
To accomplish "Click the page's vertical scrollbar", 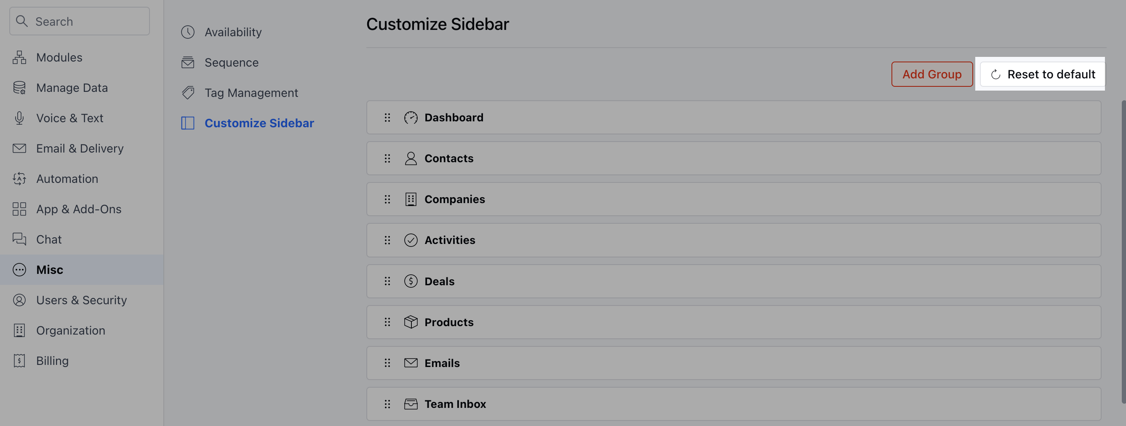I will coord(1123,252).
